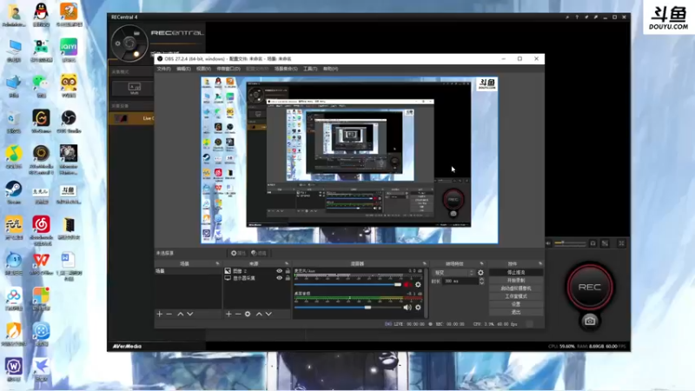Image resolution: width=695 pixels, height=391 pixels.
Task: Take a snapshot with RECentral camera icon
Action: [590, 321]
